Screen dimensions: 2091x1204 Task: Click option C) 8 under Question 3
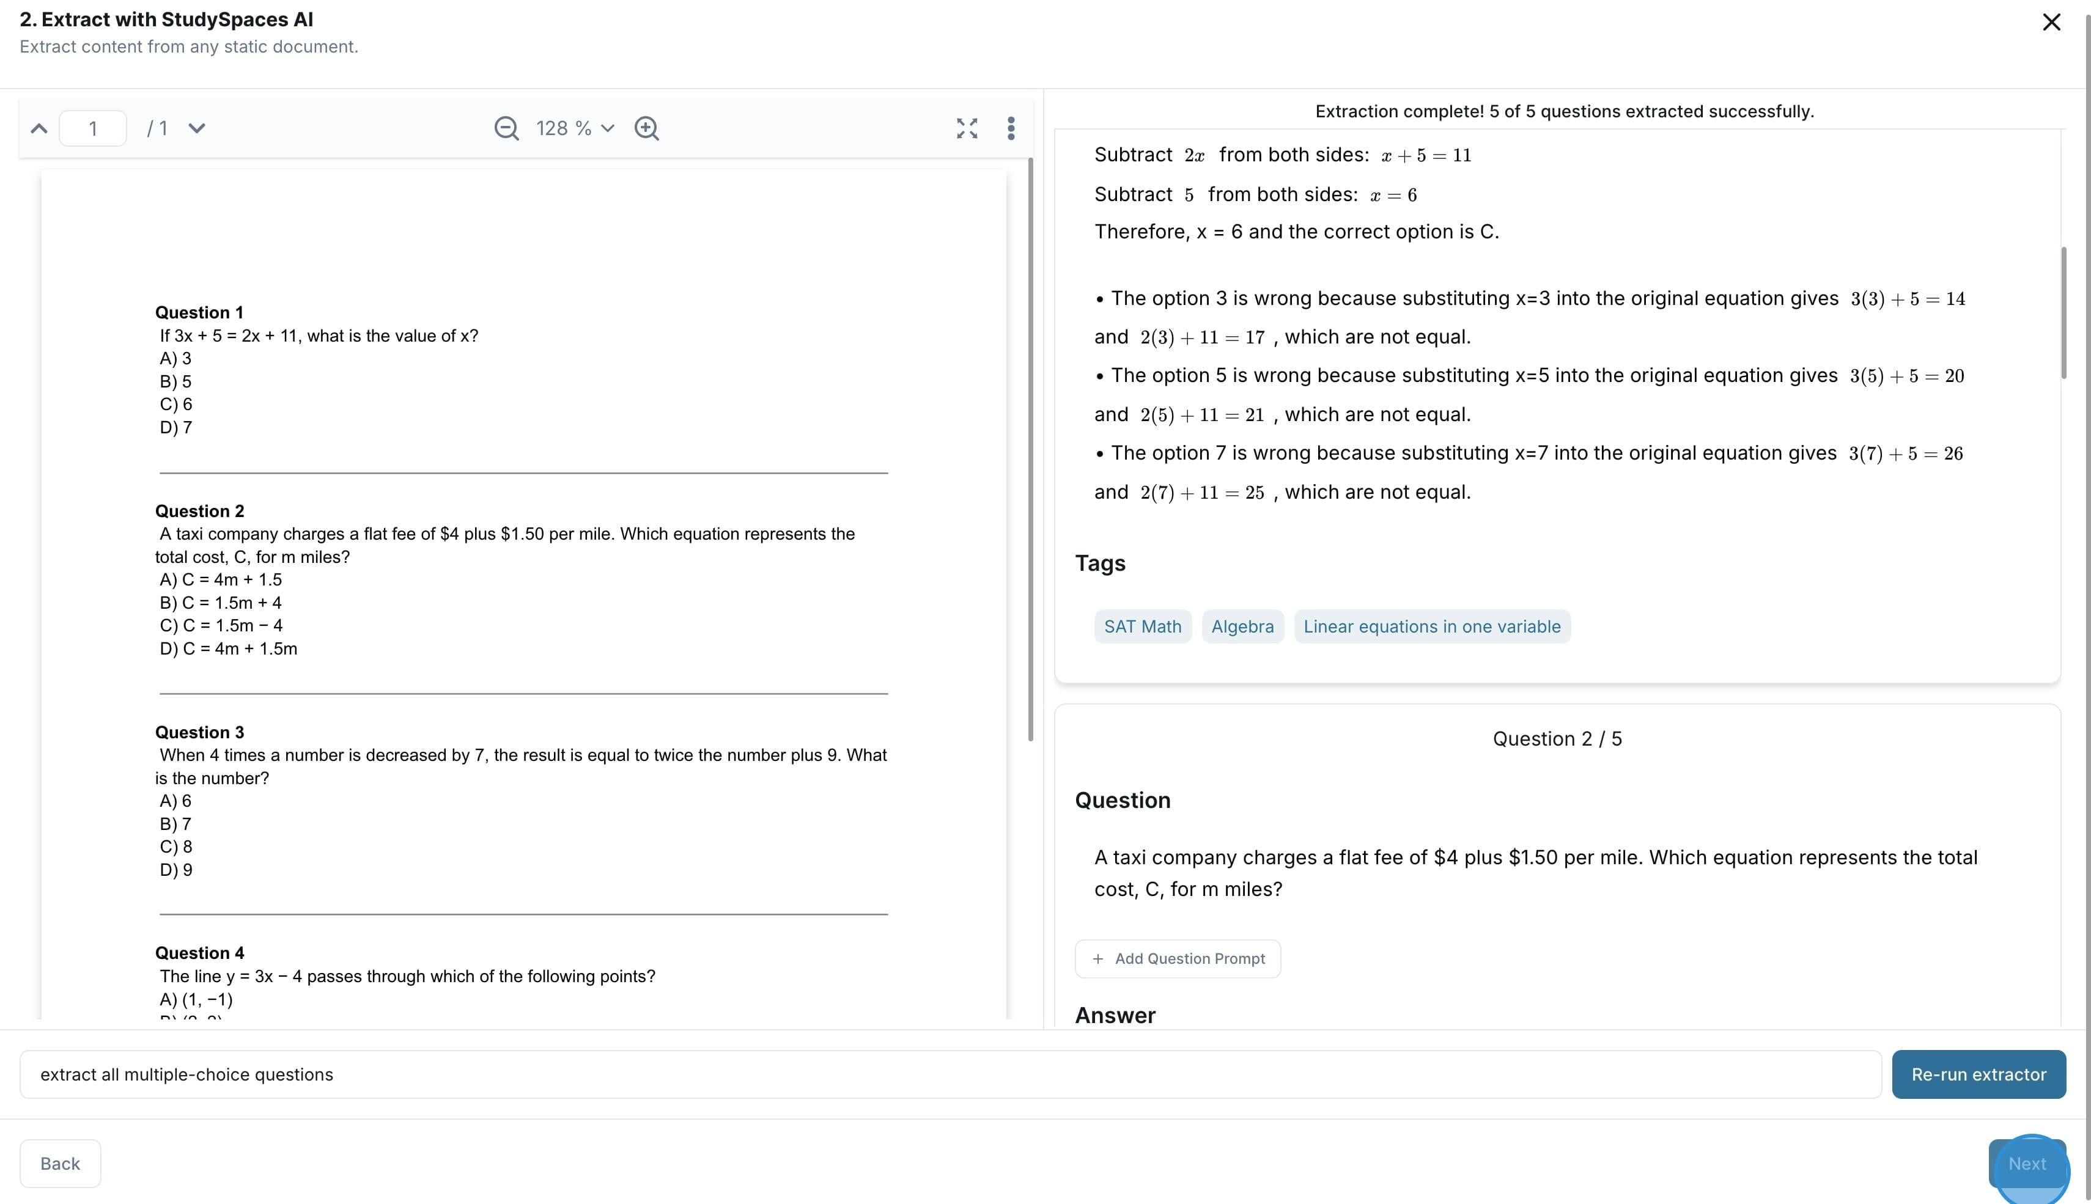175,846
